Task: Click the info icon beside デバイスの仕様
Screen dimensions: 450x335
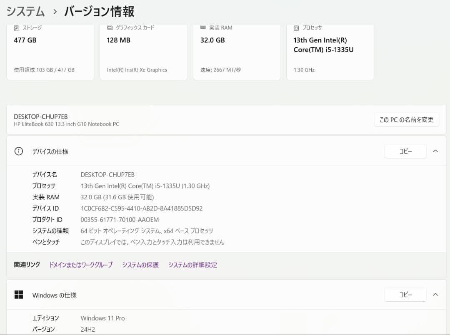Action: (x=18, y=151)
